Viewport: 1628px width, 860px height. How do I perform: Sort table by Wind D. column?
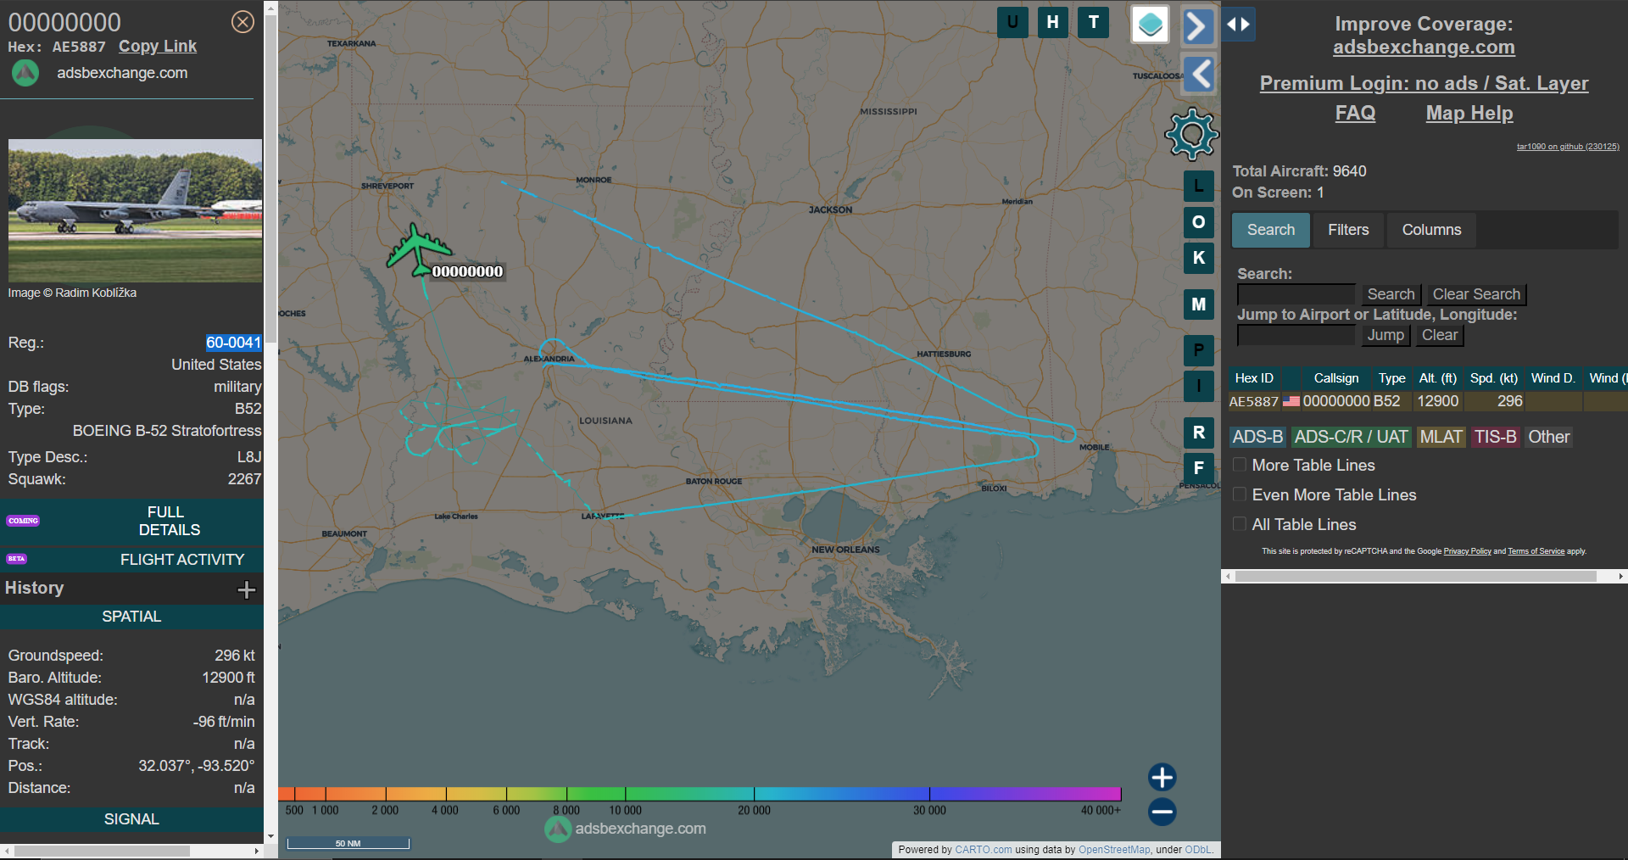pos(1553,378)
